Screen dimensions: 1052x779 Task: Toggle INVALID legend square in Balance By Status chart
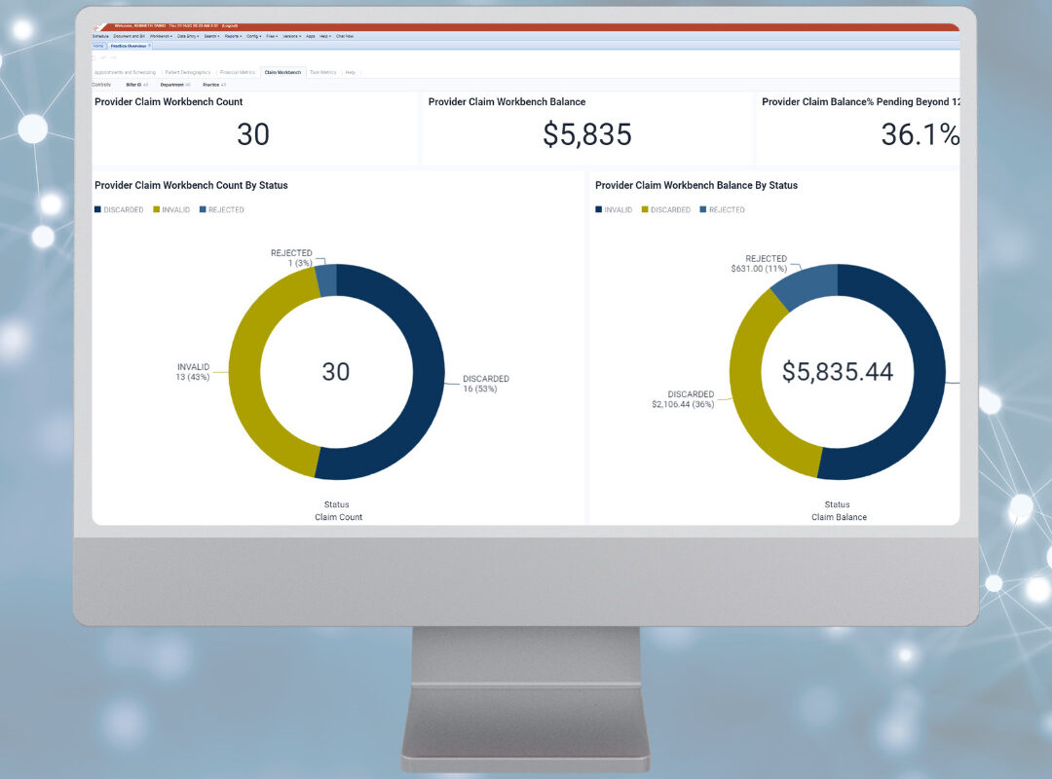tap(598, 209)
